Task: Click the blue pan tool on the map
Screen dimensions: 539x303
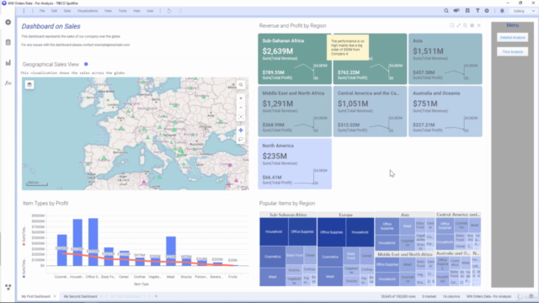Action: [x=241, y=130]
